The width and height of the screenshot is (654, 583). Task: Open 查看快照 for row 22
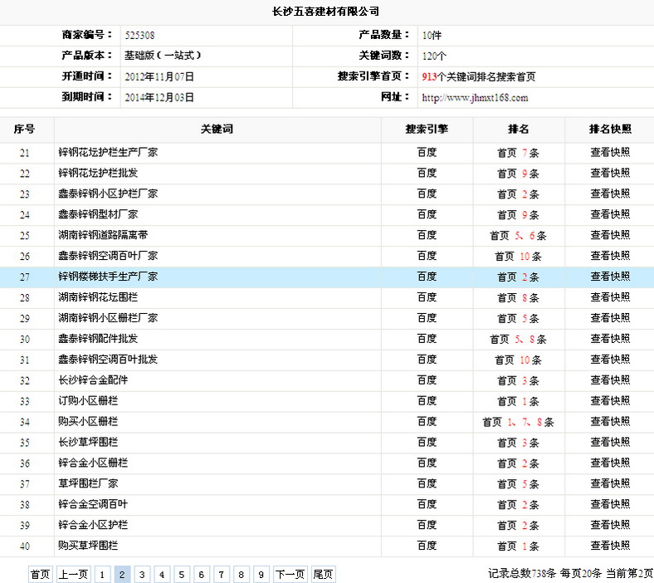click(x=610, y=174)
